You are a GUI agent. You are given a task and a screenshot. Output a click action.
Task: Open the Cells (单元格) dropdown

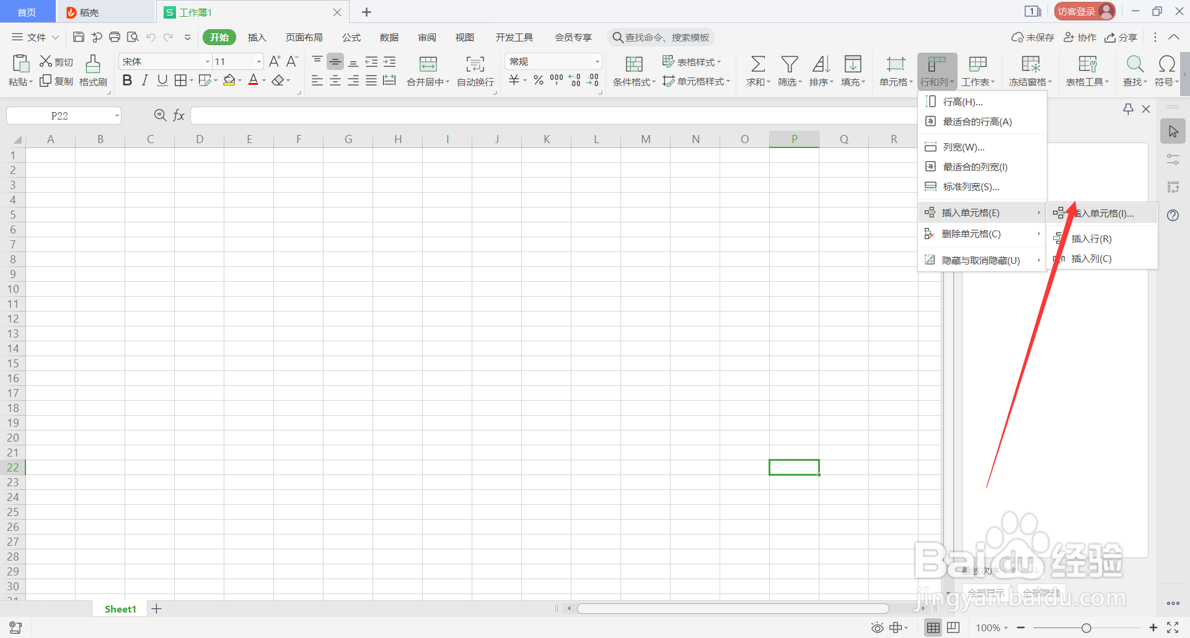coord(896,71)
